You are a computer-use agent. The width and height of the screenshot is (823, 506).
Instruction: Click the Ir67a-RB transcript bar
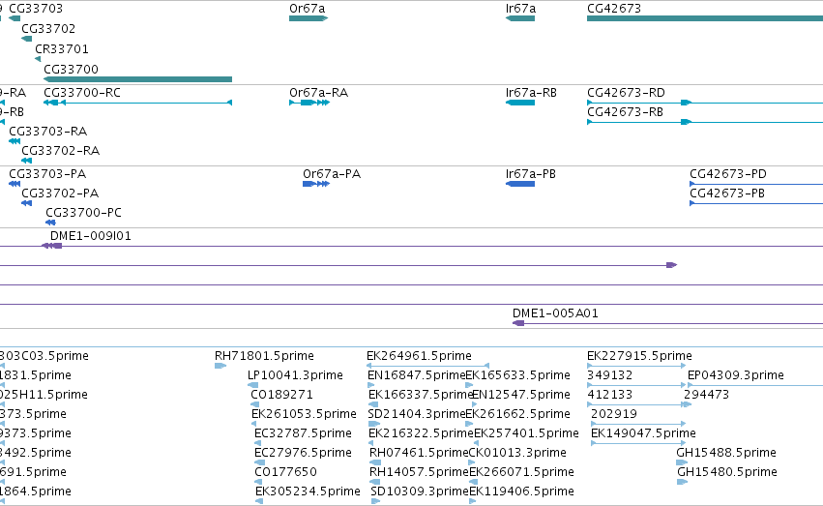click(x=520, y=103)
